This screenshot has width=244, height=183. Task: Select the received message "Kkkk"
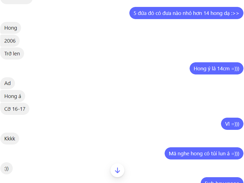pyautogui.click(x=10, y=139)
